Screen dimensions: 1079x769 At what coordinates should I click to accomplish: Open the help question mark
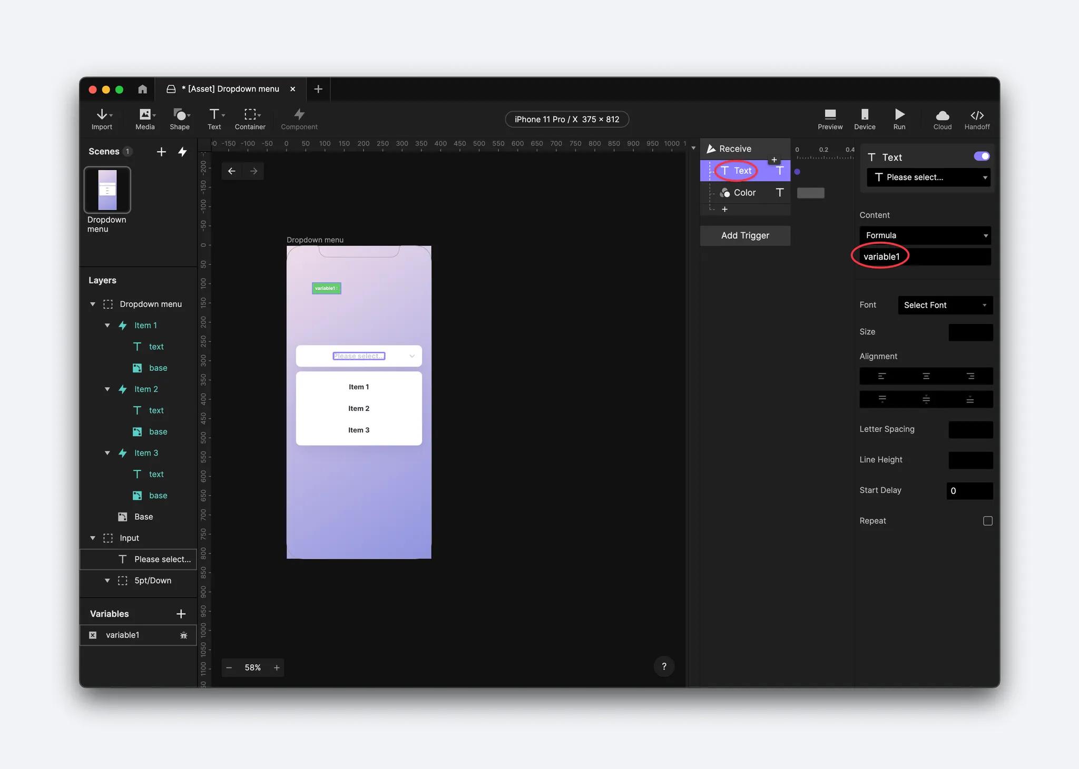click(x=664, y=666)
